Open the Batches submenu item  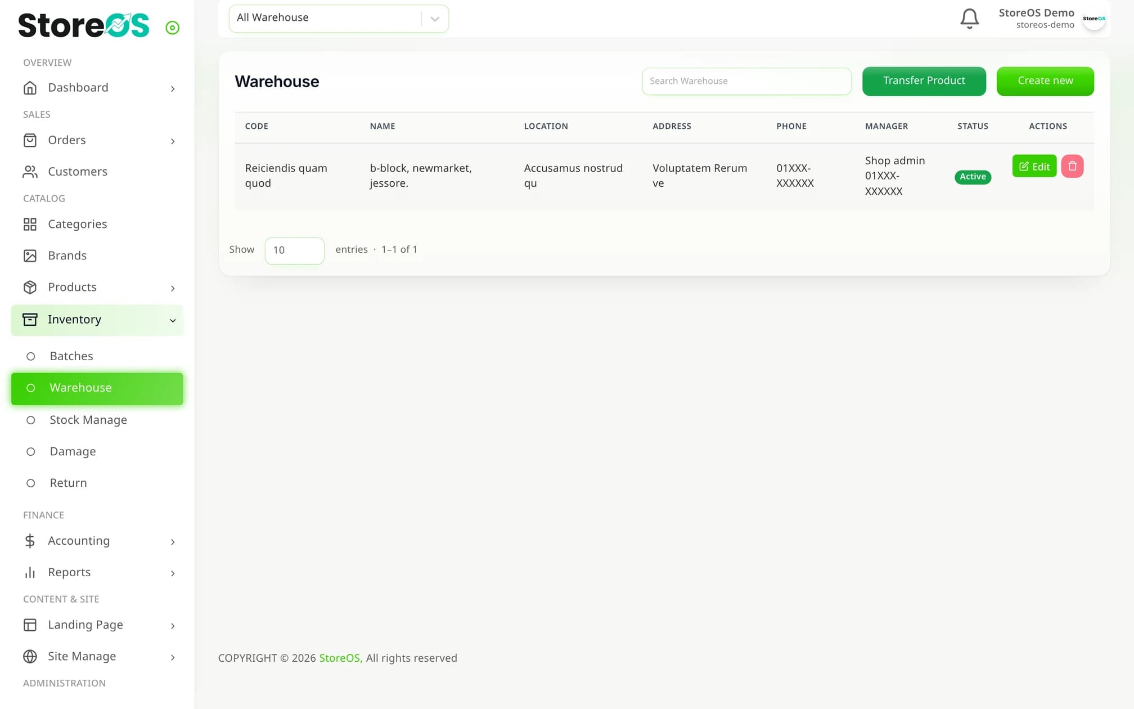point(97,356)
